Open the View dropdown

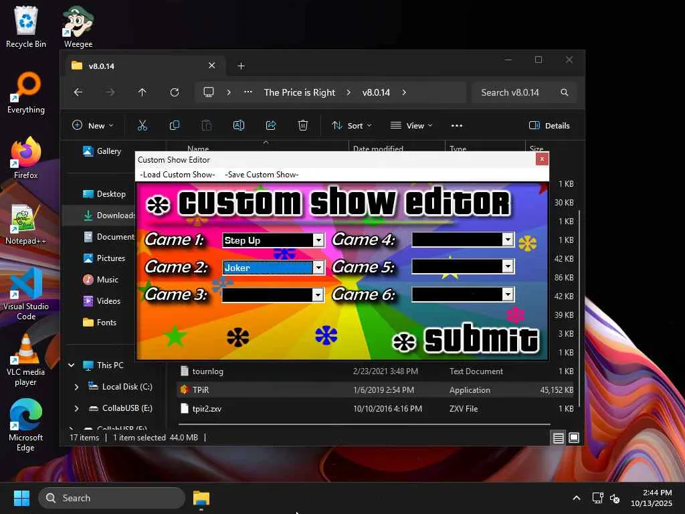click(411, 125)
